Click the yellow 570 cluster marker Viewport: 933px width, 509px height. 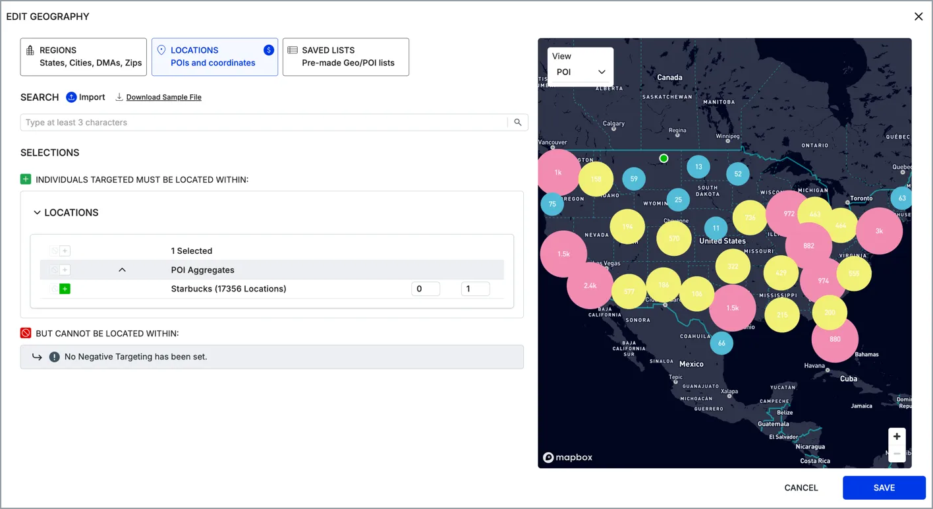[x=674, y=238]
